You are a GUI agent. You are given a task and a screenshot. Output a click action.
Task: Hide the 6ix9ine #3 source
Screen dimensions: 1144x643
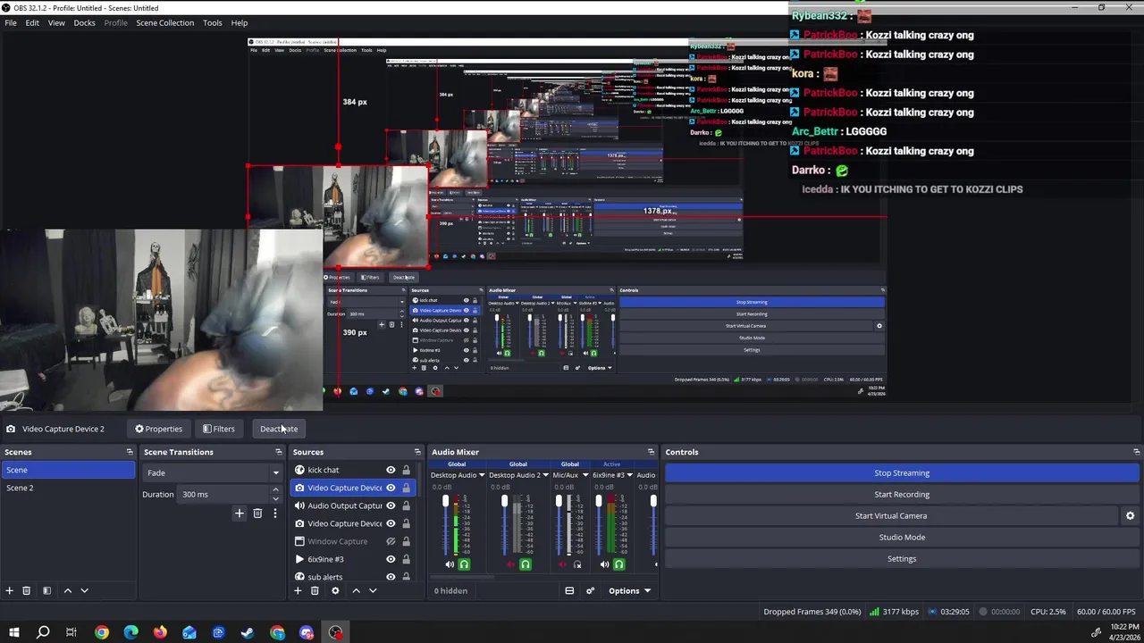click(391, 559)
